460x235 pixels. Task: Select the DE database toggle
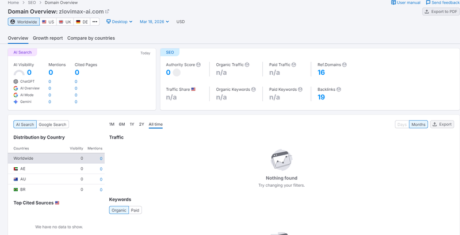[x=82, y=22]
